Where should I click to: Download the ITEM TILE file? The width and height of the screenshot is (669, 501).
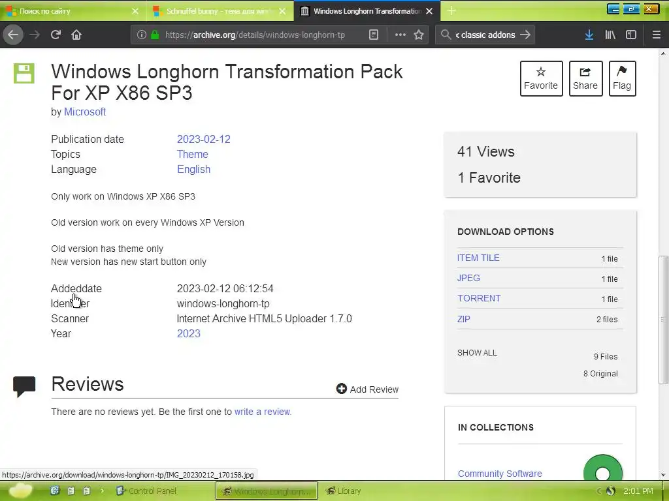(x=478, y=258)
